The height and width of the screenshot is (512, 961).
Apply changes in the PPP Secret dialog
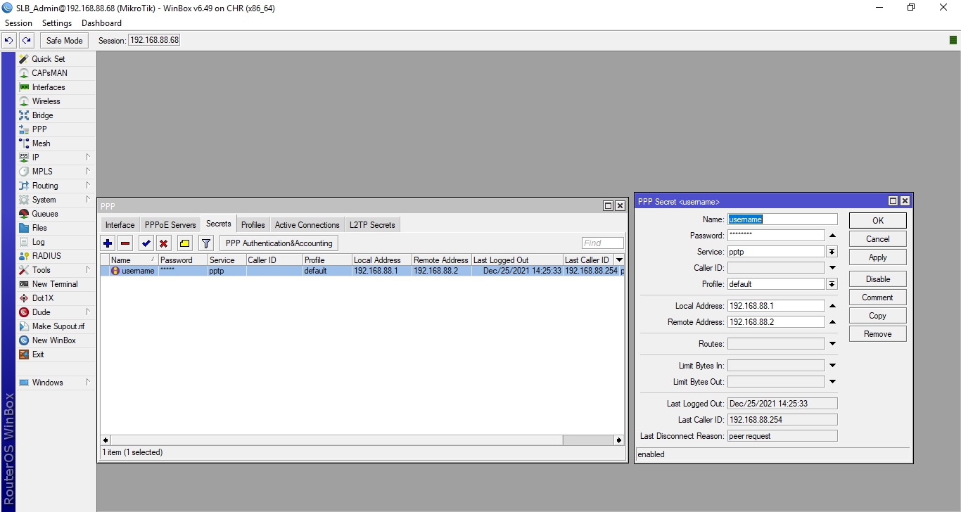tap(877, 257)
